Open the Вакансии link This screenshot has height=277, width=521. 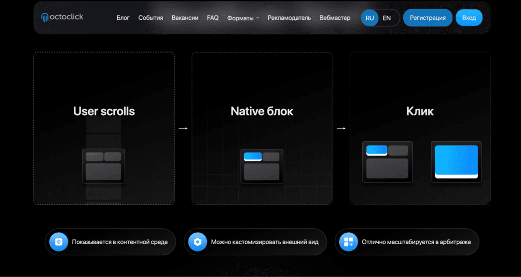coord(185,18)
